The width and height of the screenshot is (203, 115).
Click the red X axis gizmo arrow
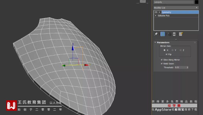(87, 65)
